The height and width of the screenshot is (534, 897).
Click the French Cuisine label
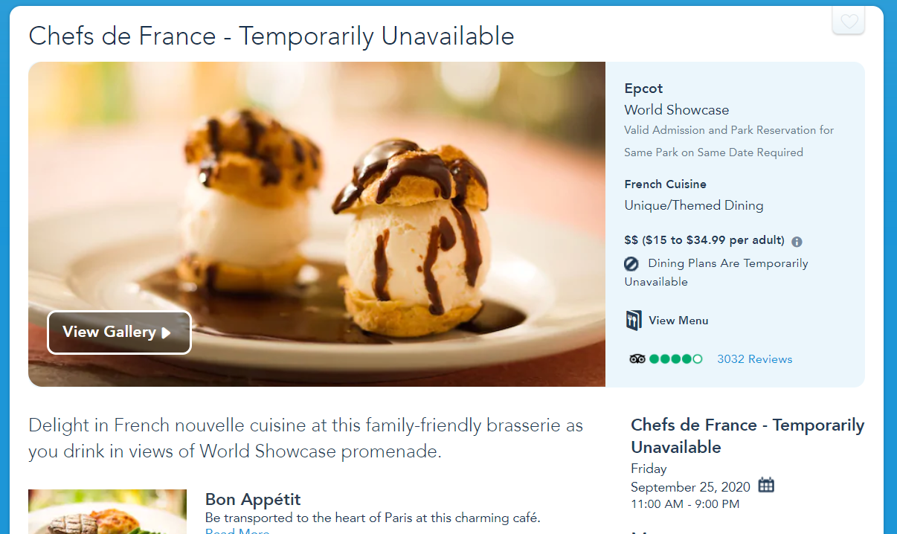point(665,184)
